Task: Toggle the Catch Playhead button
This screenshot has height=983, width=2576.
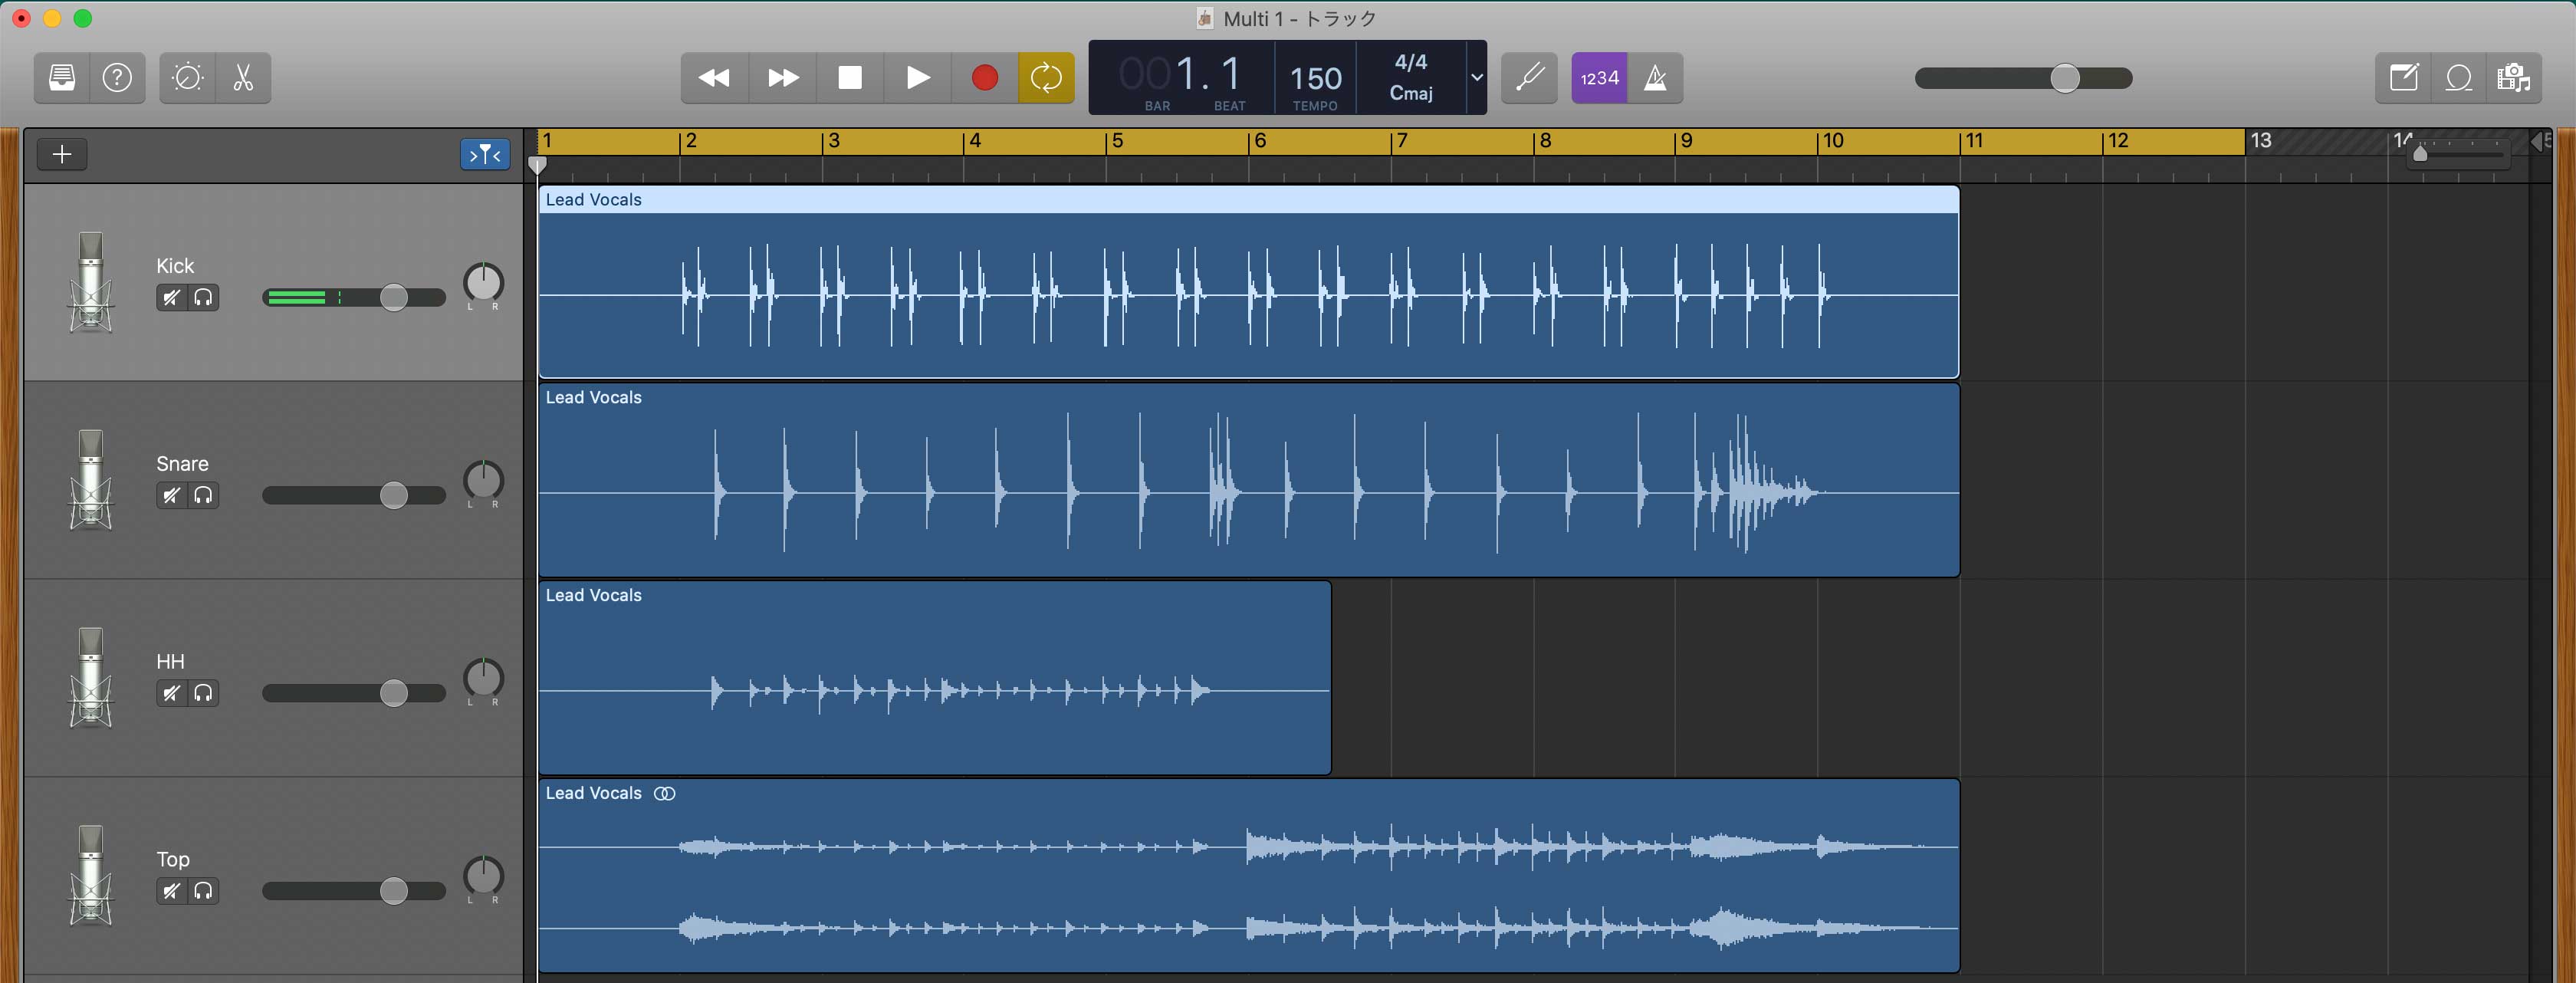Action: tap(485, 154)
